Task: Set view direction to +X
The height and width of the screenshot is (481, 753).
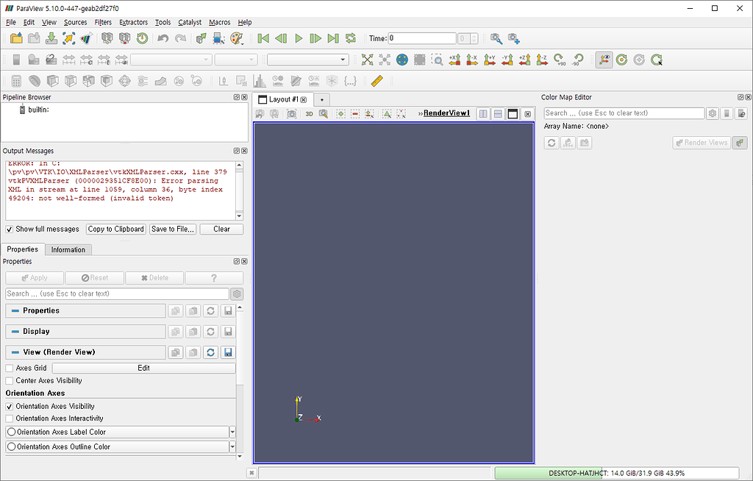Action: [454, 60]
